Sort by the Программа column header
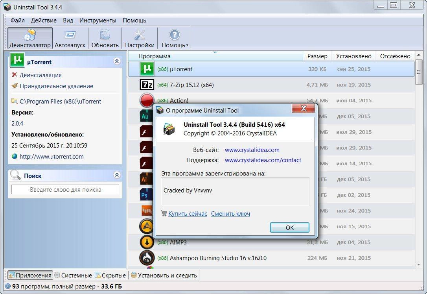The width and height of the screenshot is (427, 294). pyautogui.click(x=215, y=56)
